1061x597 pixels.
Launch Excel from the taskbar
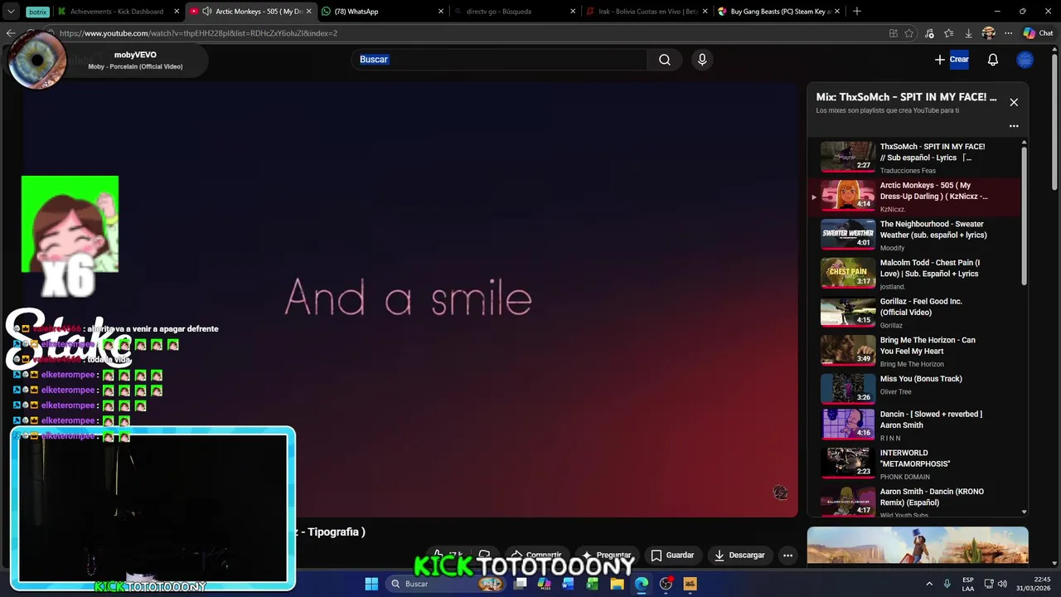click(593, 584)
